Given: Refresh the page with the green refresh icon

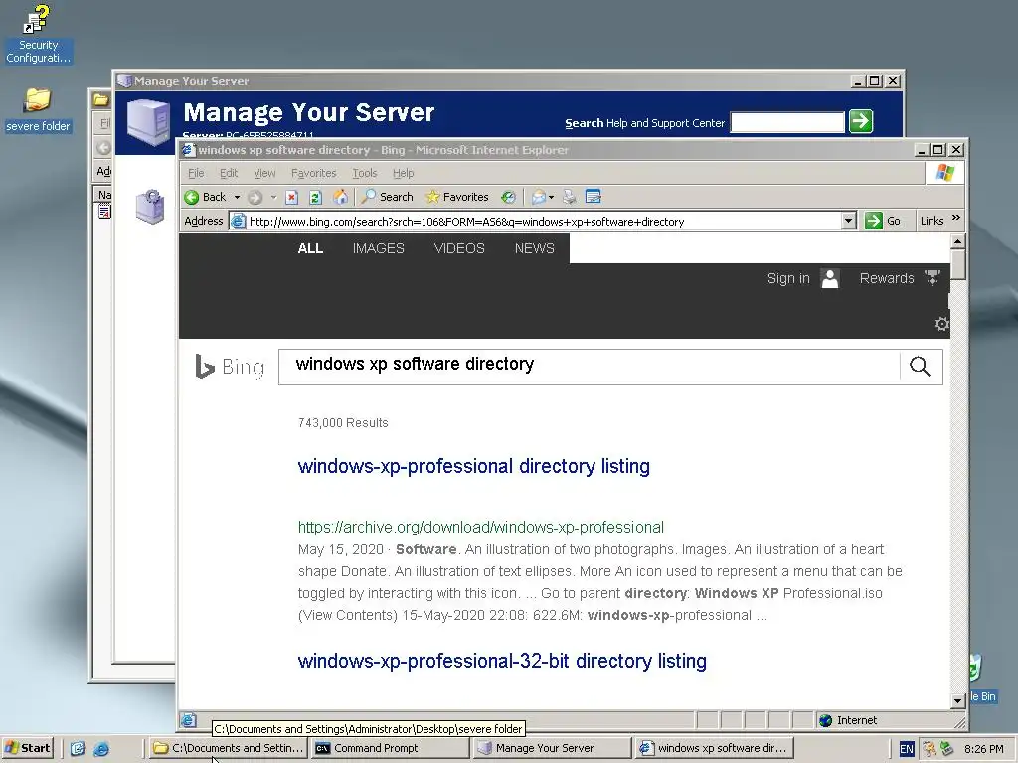Looking at the screenshot, I should pyautogui.click(x=315, y=197).
